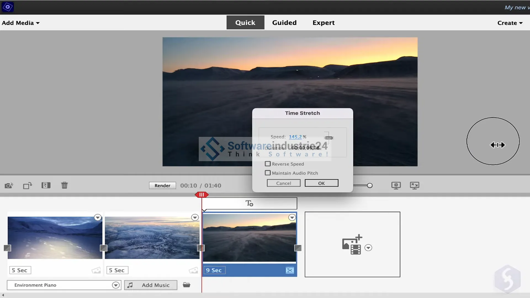Viewport: 530px width, 298px height.
Task: Open the Create dropdown menu
Action: coord(510,23)
